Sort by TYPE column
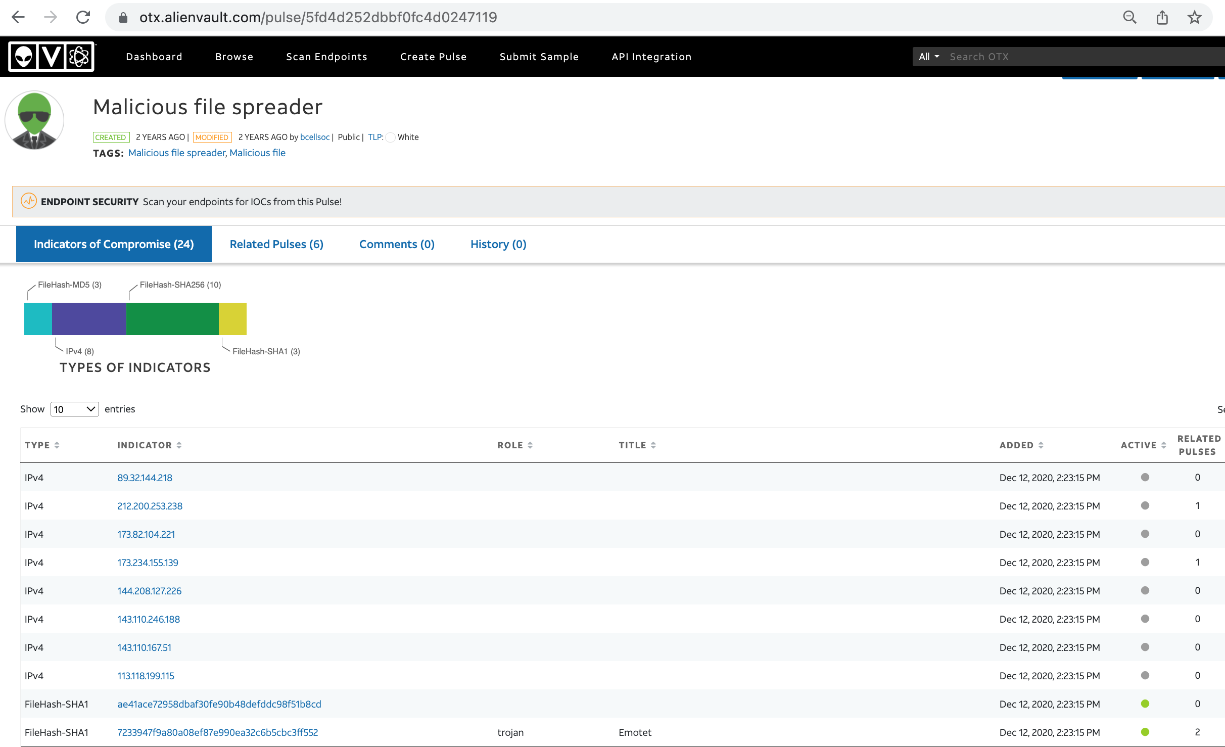Image resolution: width=1225 pixels, height=747 pixels. pos(42,445)
